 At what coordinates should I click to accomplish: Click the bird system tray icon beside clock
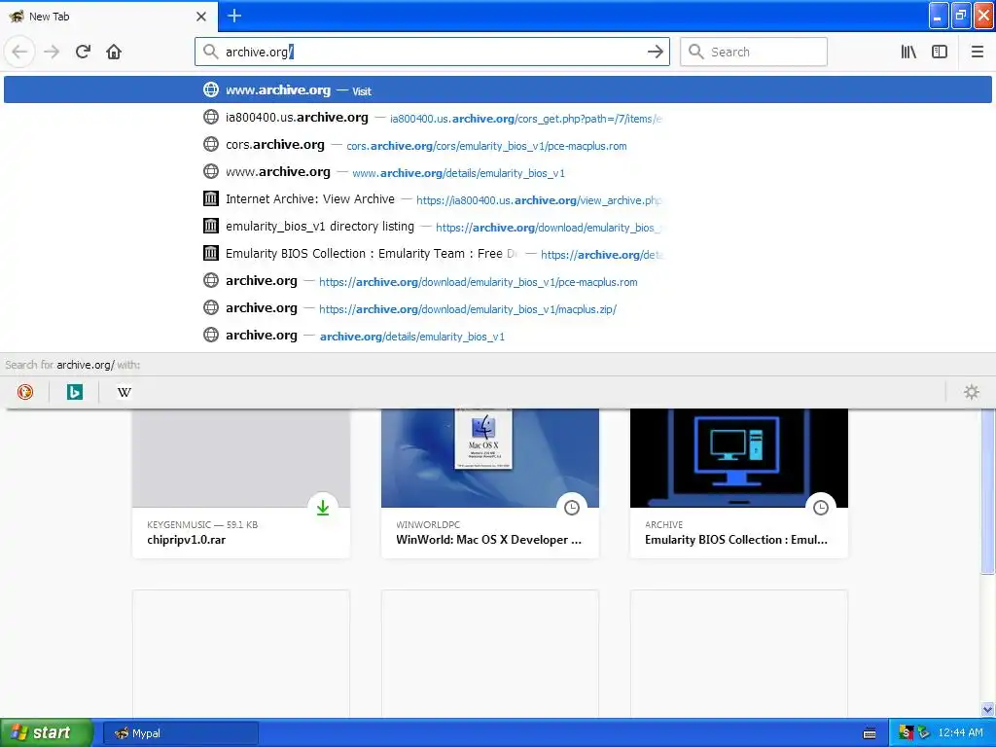pos(924,733)
